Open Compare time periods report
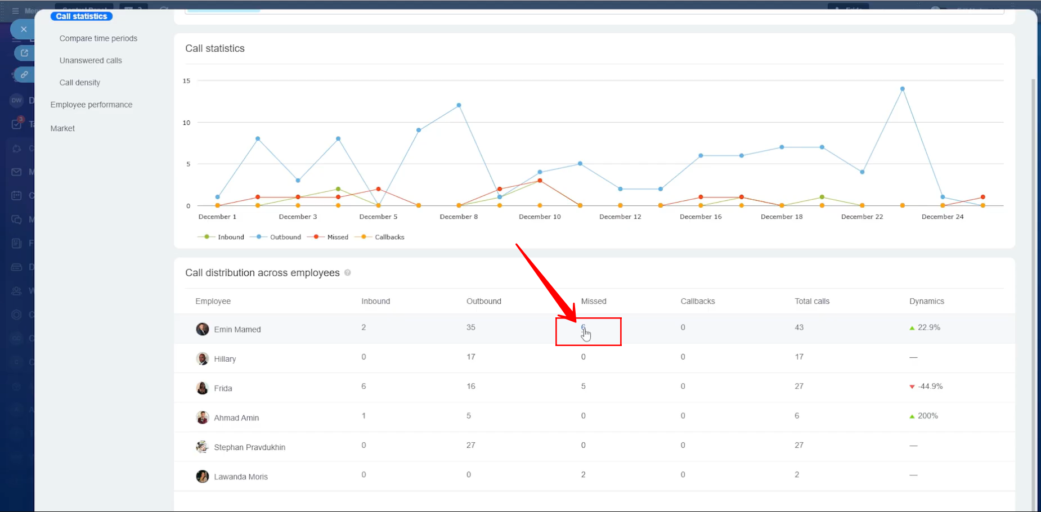Viewport: 1041px width, 512px height. (x=98, y=38)
